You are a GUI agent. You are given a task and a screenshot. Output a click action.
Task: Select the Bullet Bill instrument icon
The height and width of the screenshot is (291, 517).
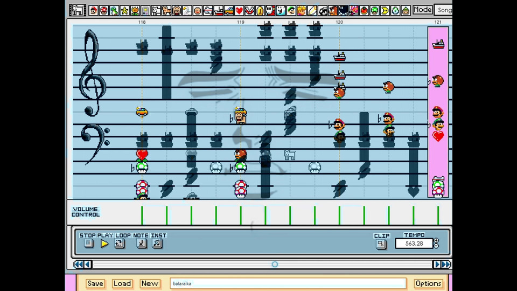(x=323, y=11)
